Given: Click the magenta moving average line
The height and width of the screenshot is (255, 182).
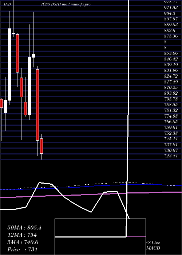Looking at the screenshot, I should coord(91,194).
